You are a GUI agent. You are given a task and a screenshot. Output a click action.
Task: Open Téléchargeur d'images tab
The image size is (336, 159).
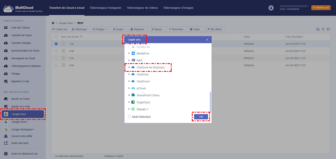coord(178,8)
